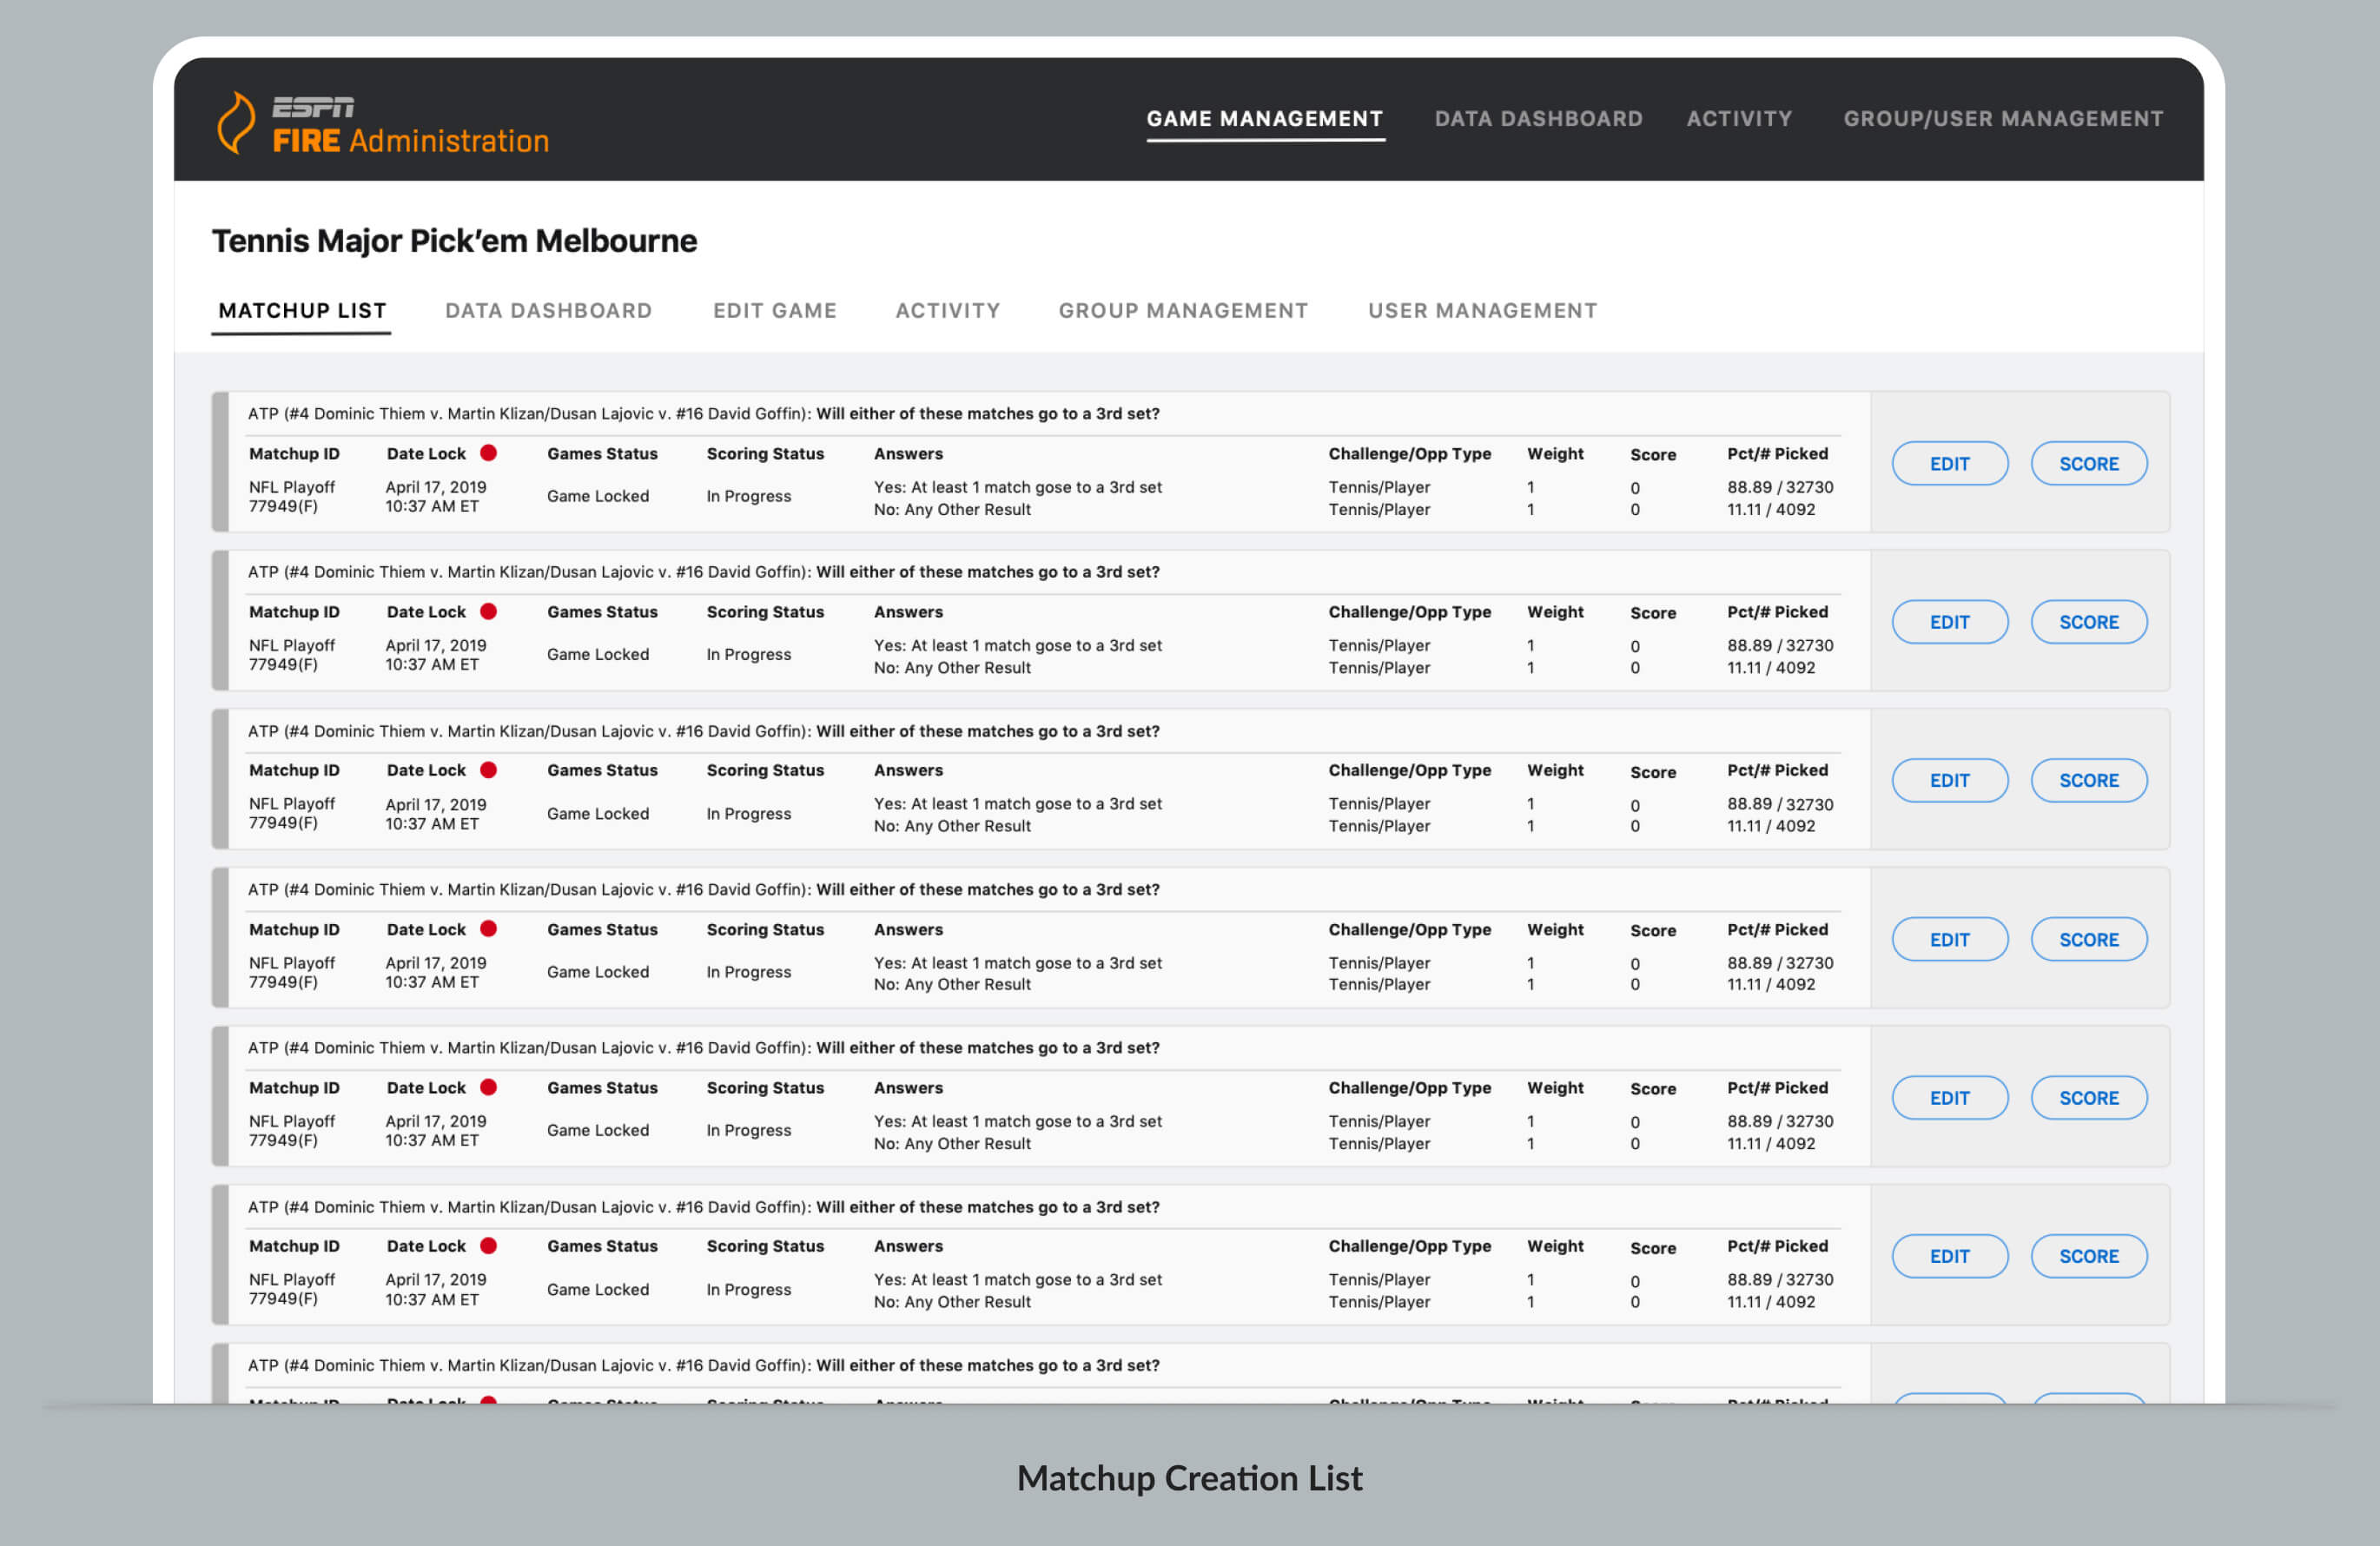Go to Group/User Management in top nav
This screenshot has width=2380, height=1546.
pos(2002,119)
